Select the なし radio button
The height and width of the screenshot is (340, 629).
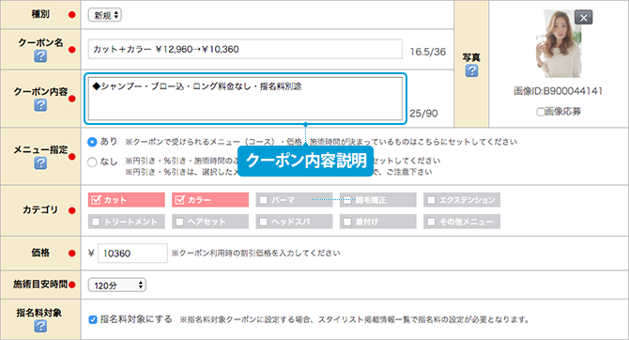pos(92,162)
